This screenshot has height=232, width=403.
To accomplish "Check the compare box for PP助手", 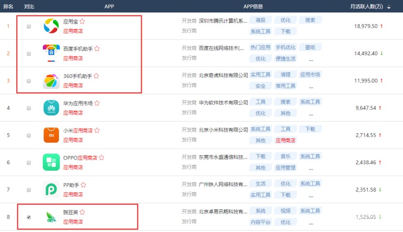I will [29, 190].
